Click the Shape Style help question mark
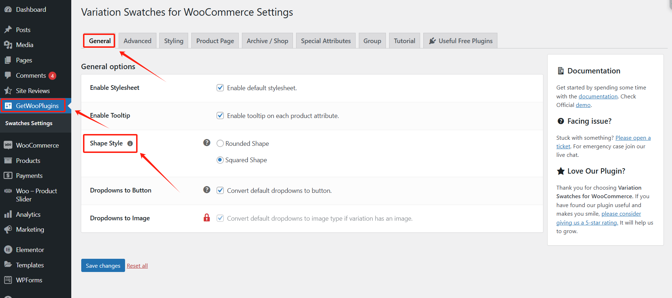The height and width of the screenshot is (298, 672). (x=207, y=142)
